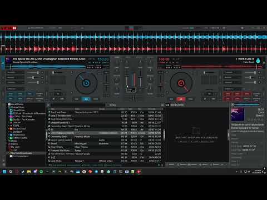The width and height of the screenshot is (267, 200).
Task: Select Local Music in the browser tree
Action: click(17, 104)
